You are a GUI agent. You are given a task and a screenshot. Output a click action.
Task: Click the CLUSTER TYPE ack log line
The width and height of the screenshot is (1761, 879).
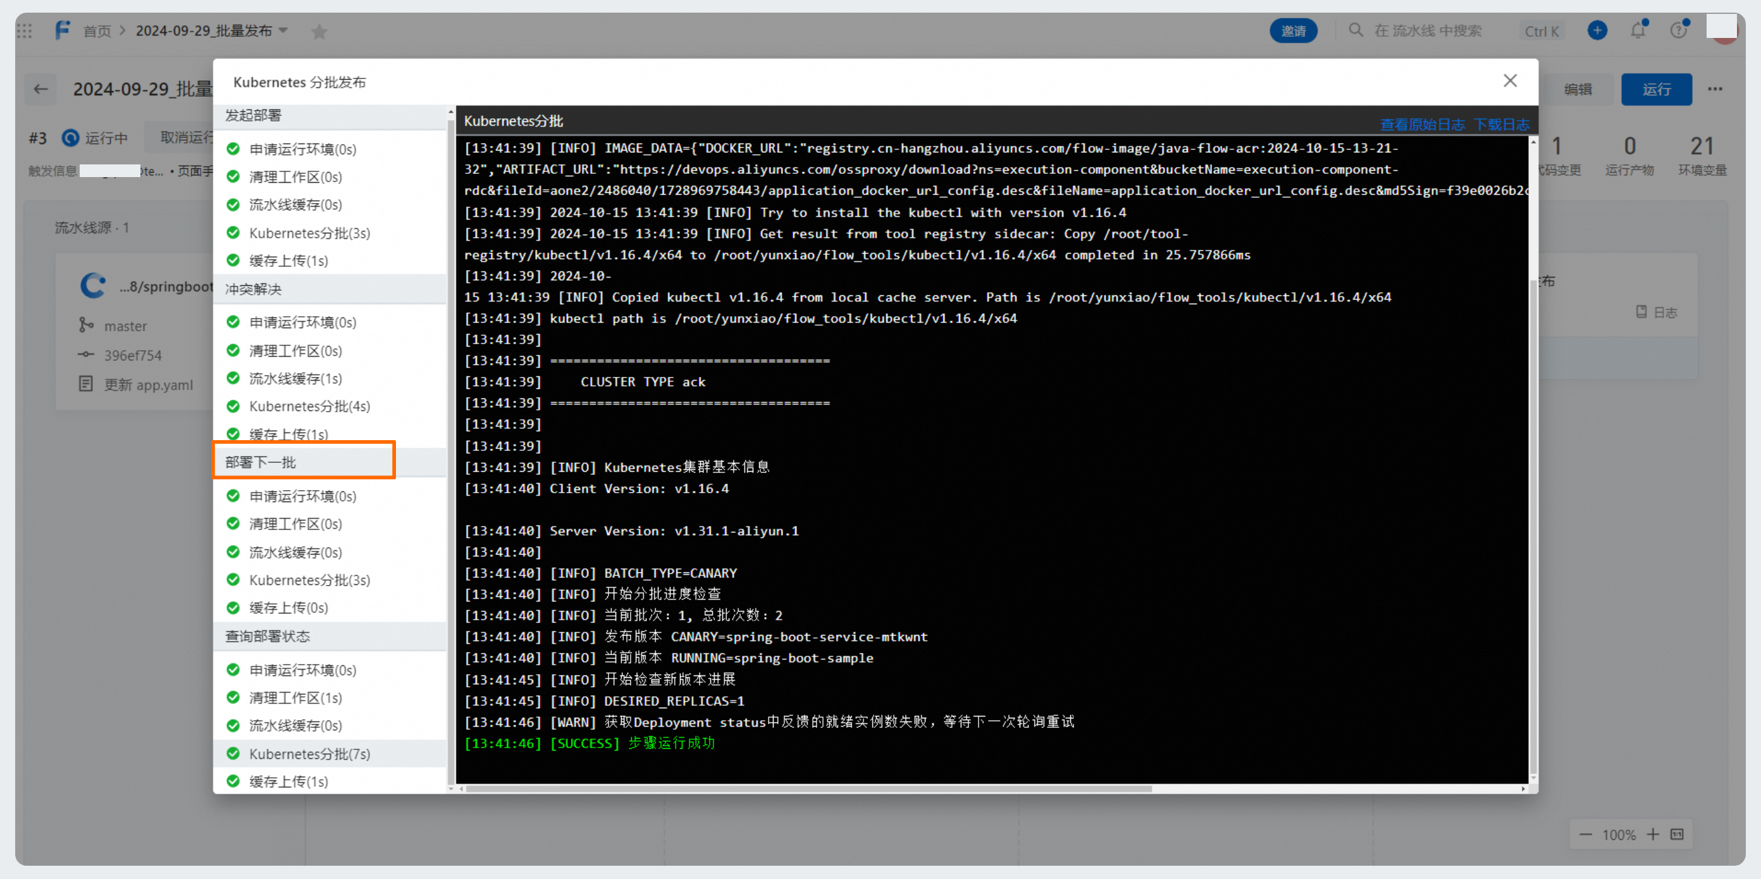[x=584, y=382]
